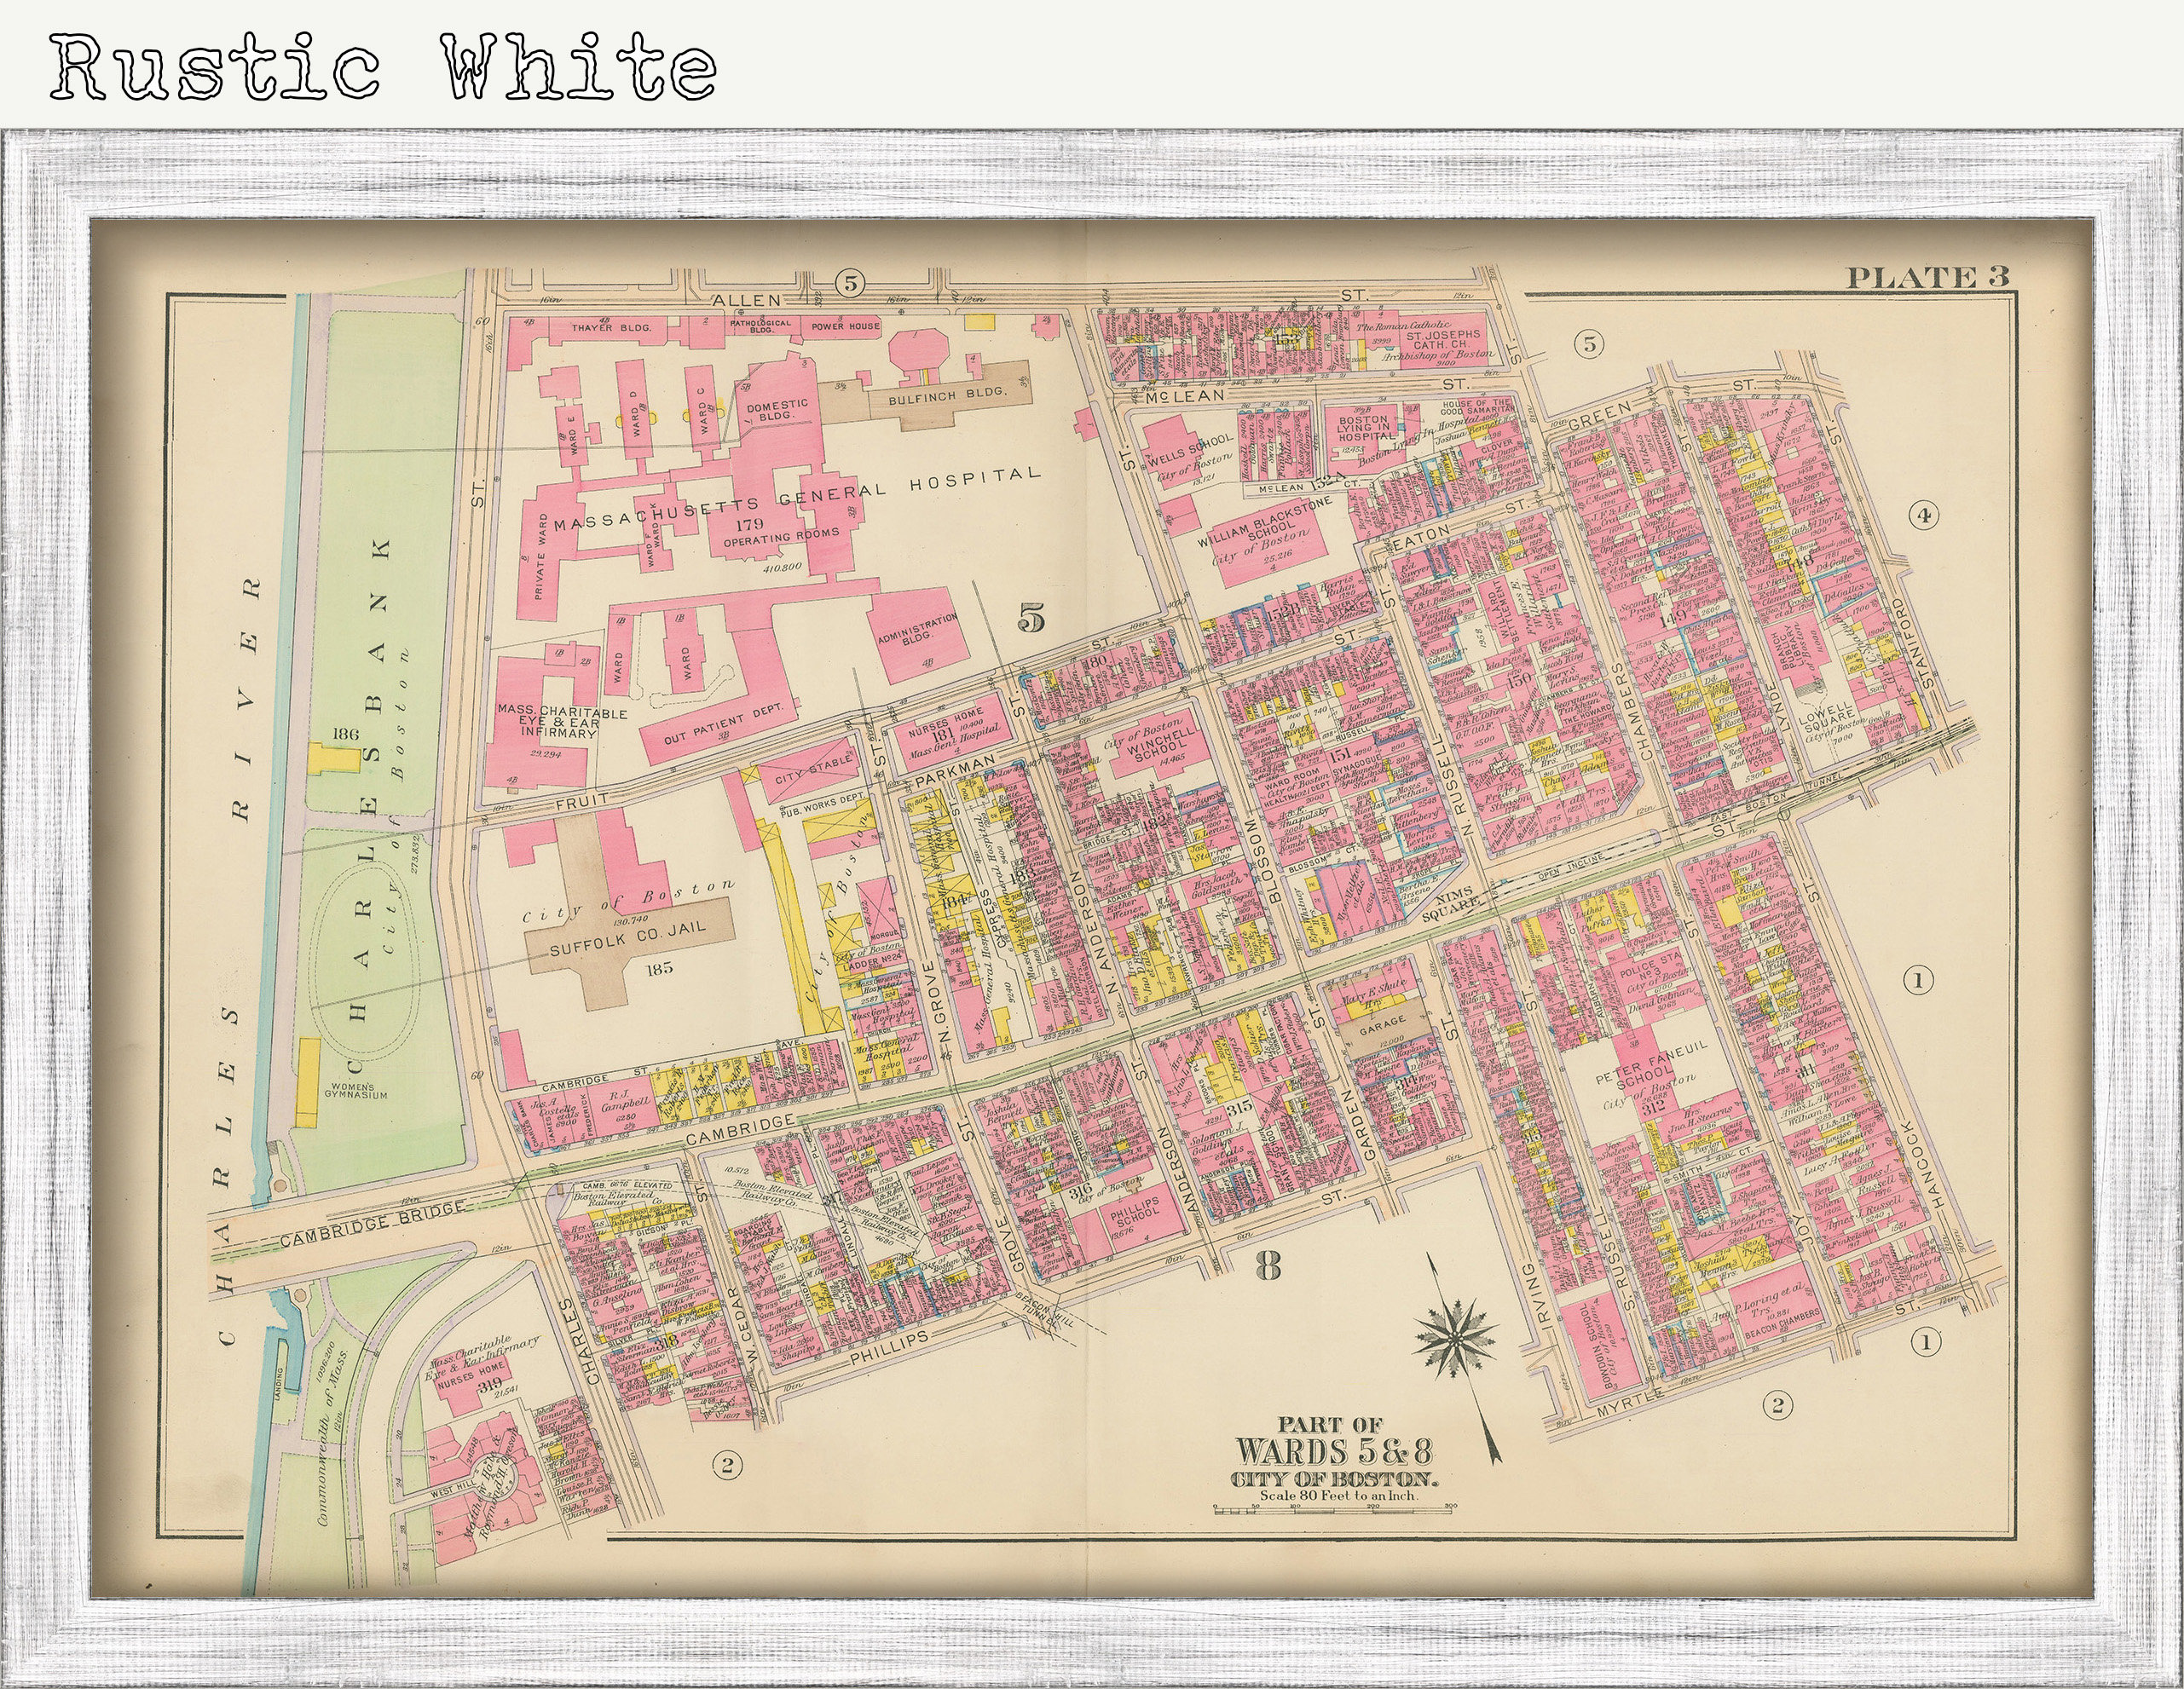This screenshot has height=1689, width=2184.
Task: Click the 'WOMEN'S GYMNASIUM' label
Action: [x=355, y=1092]
